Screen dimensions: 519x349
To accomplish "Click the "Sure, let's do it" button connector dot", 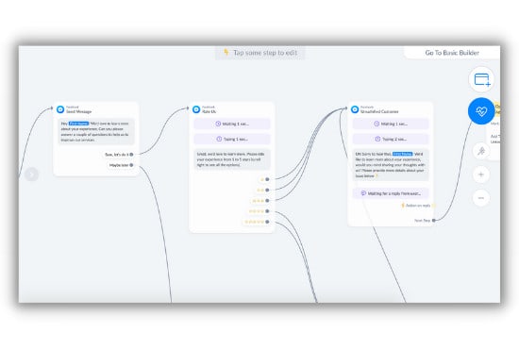I will click(131, 155).
